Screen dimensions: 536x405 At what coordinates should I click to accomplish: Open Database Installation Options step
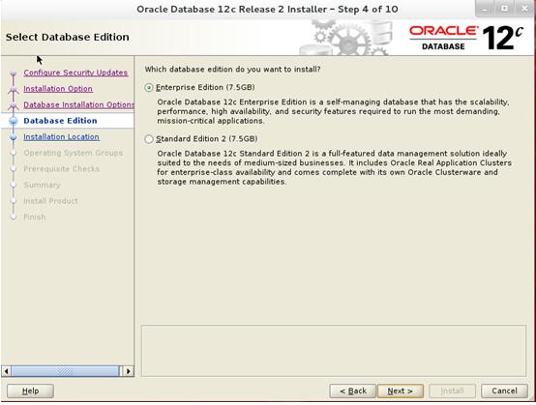click(x=78, y=104)
